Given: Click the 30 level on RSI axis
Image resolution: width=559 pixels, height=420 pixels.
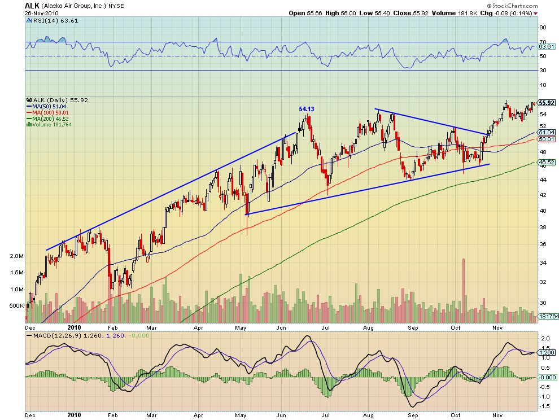Looking at the screenshot, I should click(x=543, y=70).
